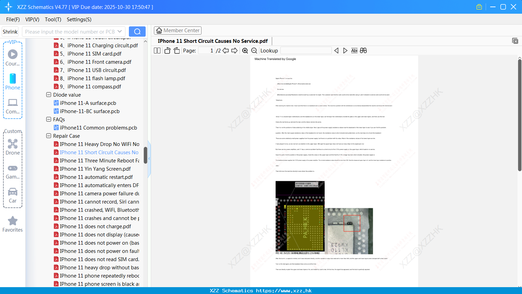The height and width of the screenshot is (294, 522).
Task: Open Favorites star icon
Action: point(13,221)
